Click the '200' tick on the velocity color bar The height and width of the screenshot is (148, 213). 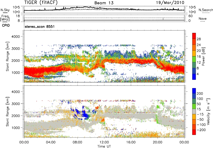[x=200, y=94]
